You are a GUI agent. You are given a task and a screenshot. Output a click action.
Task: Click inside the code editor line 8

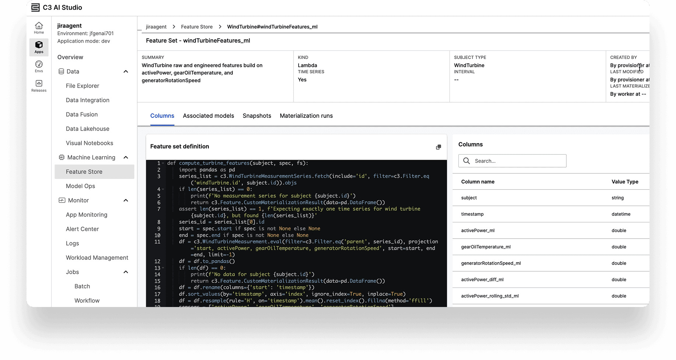(222, 222)
